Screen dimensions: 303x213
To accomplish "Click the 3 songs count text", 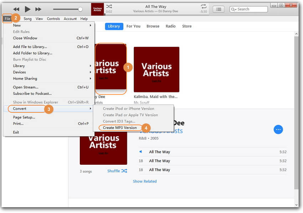I will tap(86, 171).
